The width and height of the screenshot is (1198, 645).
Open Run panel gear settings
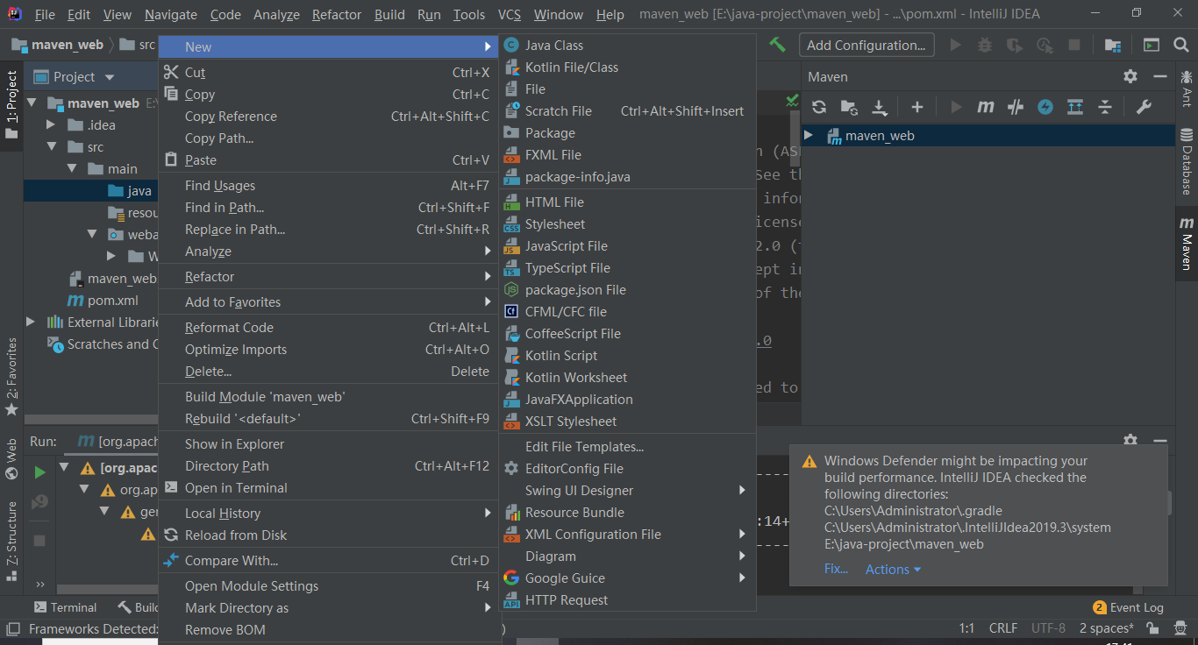[1130, 441]
